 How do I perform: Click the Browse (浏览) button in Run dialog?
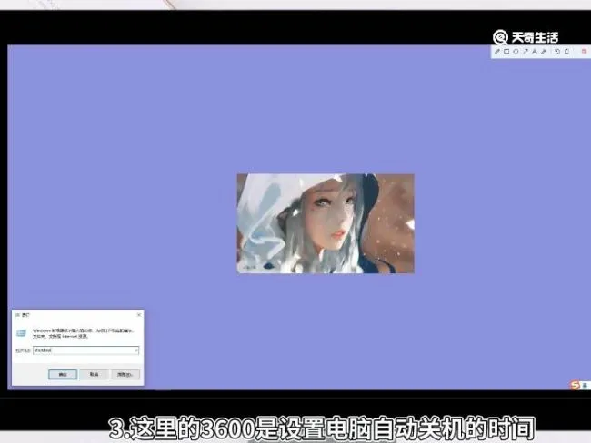[125, 375]
